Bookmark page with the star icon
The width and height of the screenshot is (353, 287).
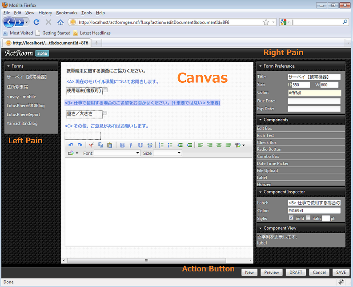pyautogui.click(x=266, y=22)
